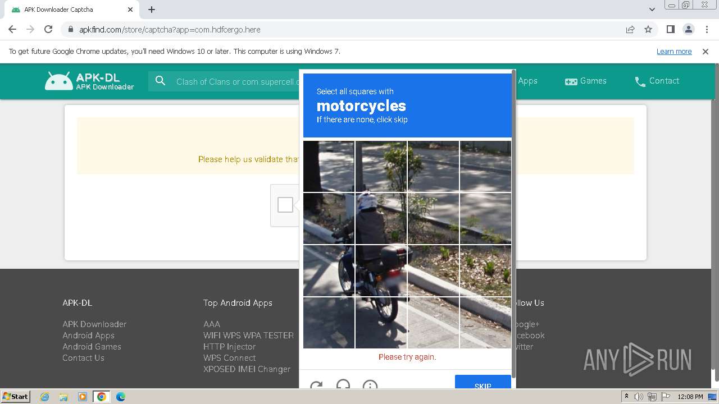This screenshot has height=404, width=719.
Task: Click the browser back arrow
Action: point(12,29)
